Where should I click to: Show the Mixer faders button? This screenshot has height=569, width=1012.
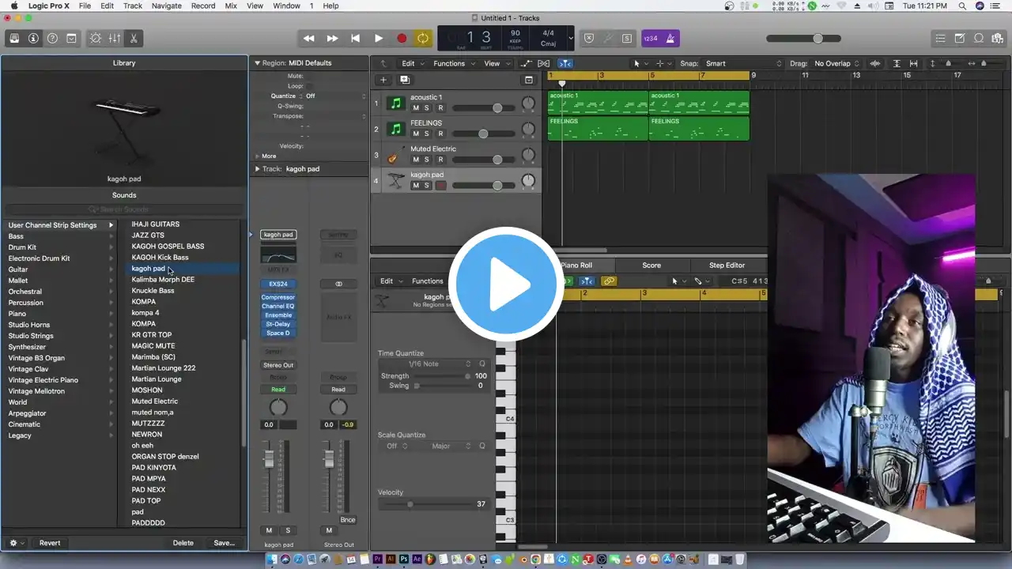[115, 38]
